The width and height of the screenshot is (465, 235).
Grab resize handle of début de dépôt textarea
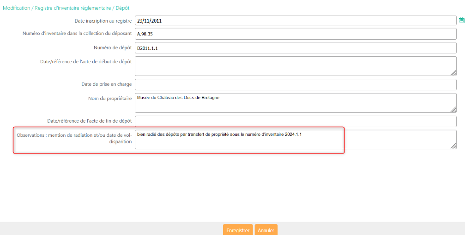click(453, 72)
